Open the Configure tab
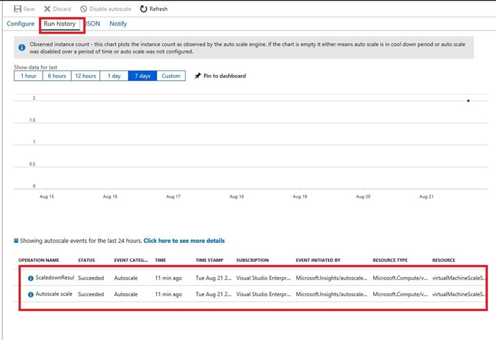This screenshot has height=340, width=496. [x=20, y=24]
